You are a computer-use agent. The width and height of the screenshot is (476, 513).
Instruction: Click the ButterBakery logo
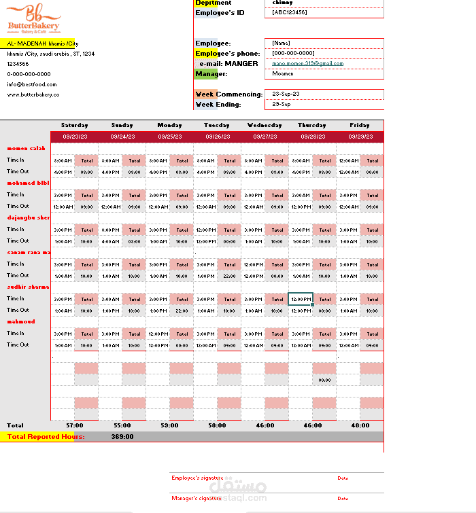33,18
